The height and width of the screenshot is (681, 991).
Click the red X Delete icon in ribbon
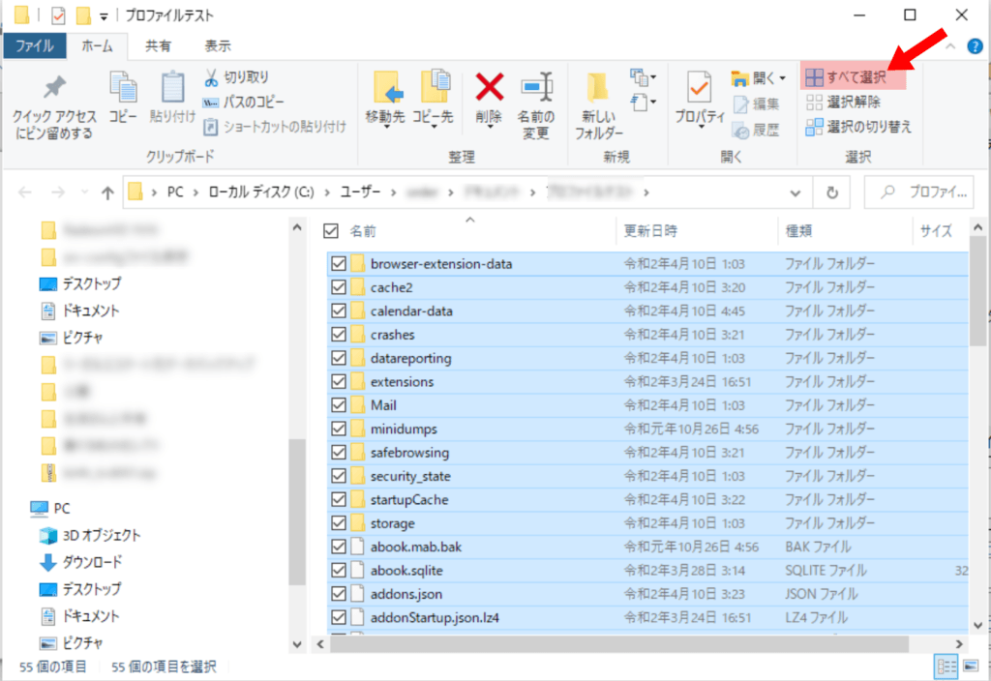coord(490,89)
